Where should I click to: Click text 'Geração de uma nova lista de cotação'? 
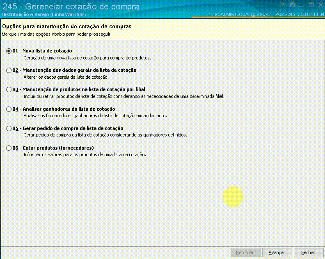[87, 58]
